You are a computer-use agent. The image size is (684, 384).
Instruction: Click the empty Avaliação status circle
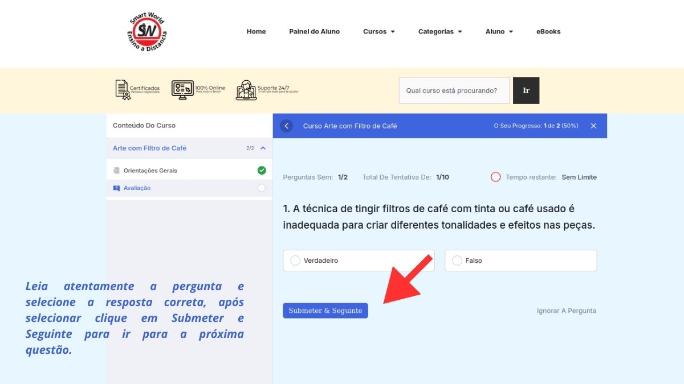262,188
